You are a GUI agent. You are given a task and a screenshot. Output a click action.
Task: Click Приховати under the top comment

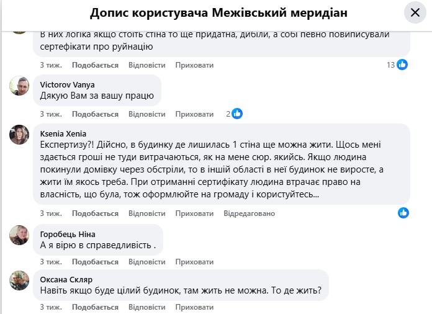pyautogui.click(x=194, y=65)
